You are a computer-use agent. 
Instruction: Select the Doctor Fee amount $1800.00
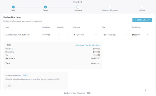click(x=96, y=52)
